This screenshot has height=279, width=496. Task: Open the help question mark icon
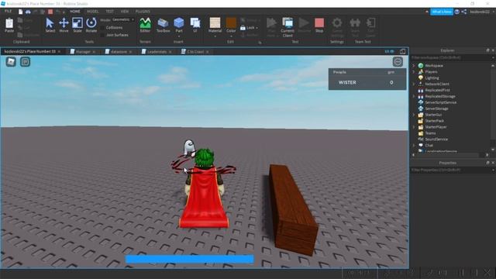click(x=456, y=12)
